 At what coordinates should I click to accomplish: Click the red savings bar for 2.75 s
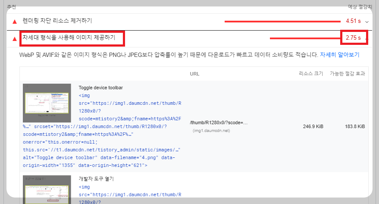coord(305,38)
